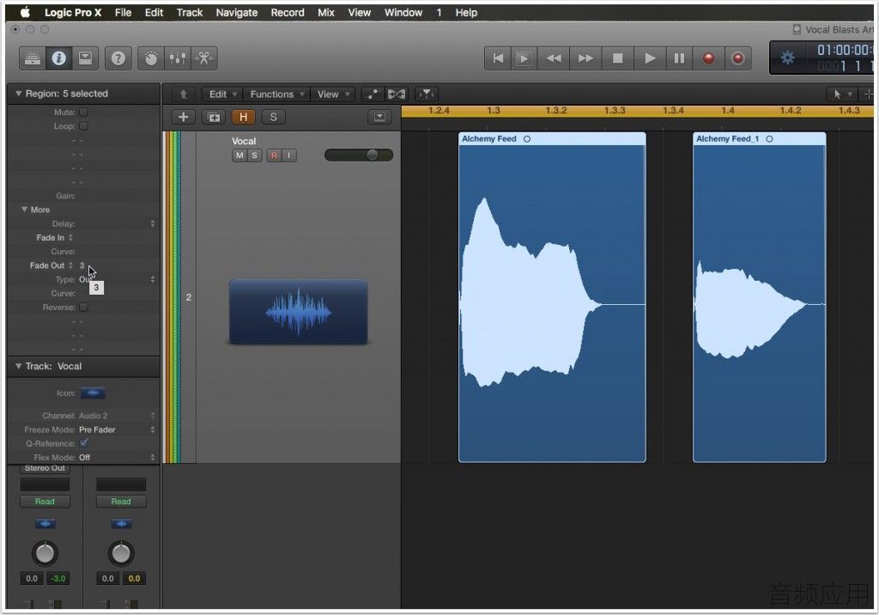Click the right channel strip pan knob
The width and height of the screenshot is (879, 615).
point(120,553)
